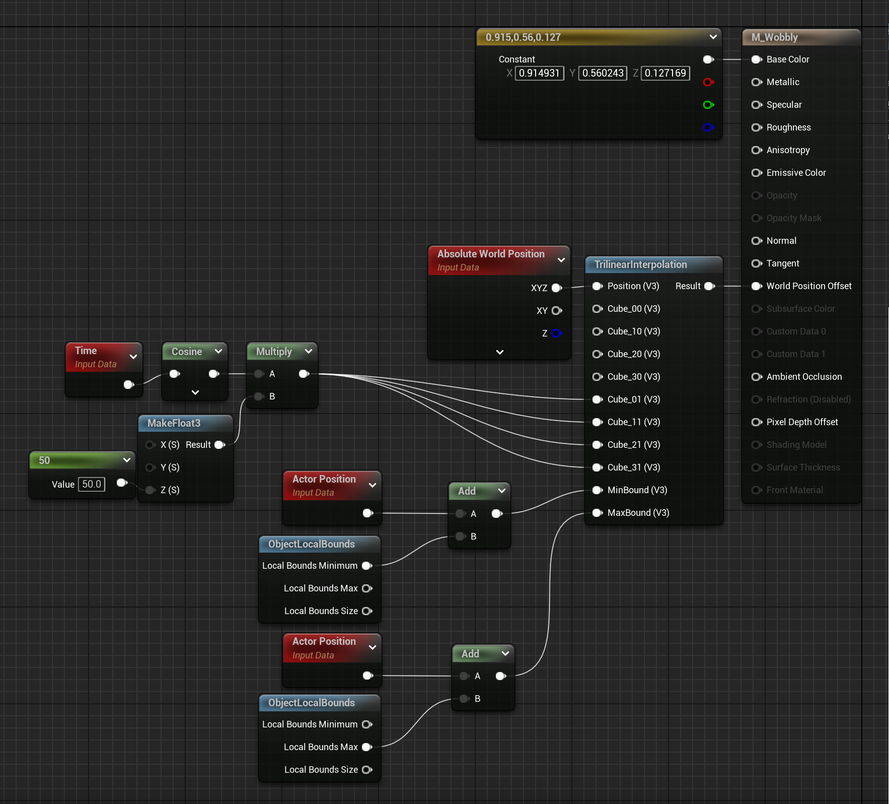This screenshot has height=804, width=889.
Task: Toggle the lower Add node chevron
Action: (x=505, y=653)
